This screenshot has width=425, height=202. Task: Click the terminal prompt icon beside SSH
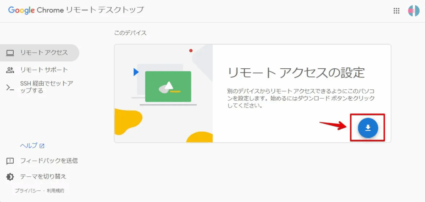coord(10,87)
